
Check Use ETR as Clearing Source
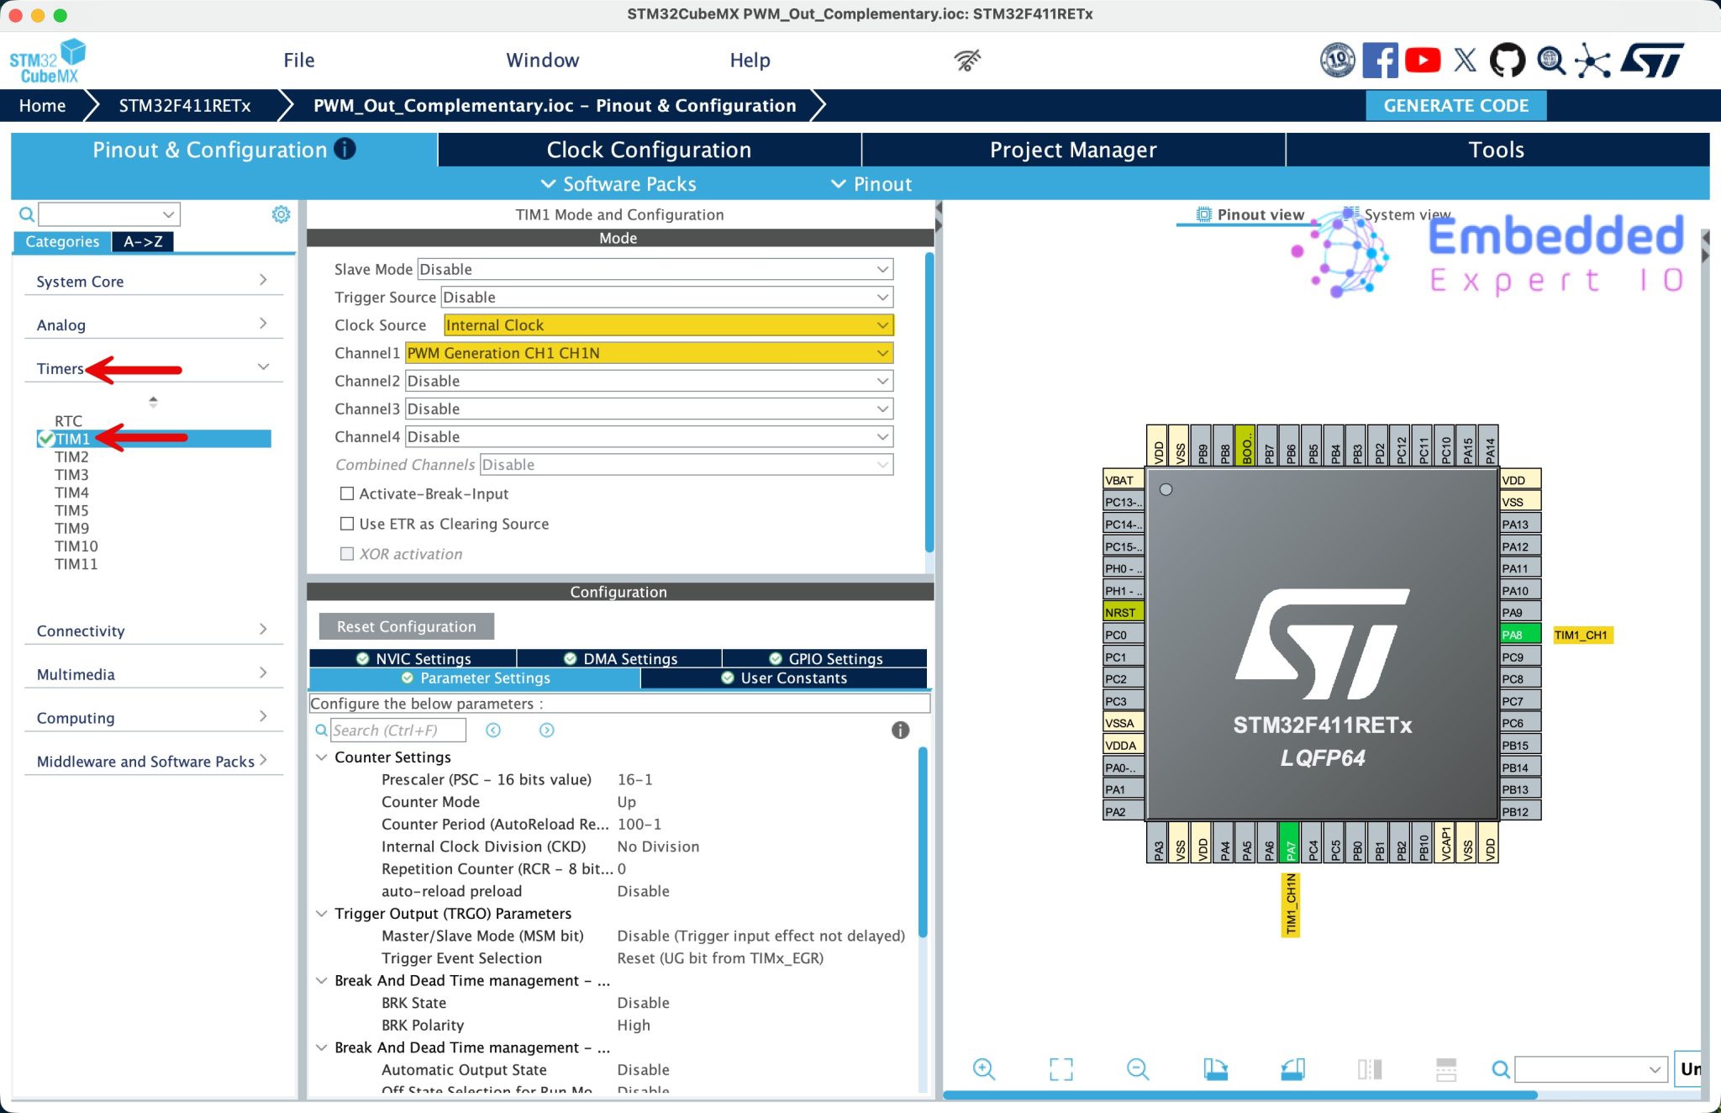pos(347,523)
